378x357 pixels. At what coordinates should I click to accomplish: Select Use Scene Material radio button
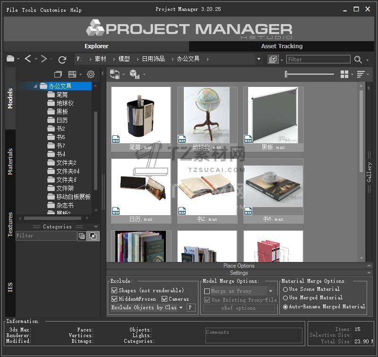coord(285,289)
